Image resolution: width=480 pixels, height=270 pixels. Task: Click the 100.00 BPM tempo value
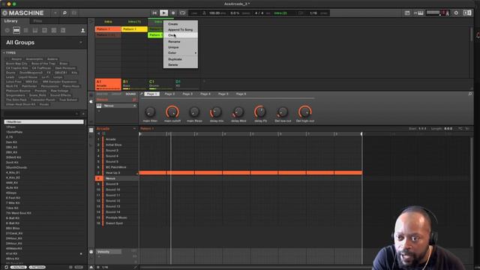point(215,13)
